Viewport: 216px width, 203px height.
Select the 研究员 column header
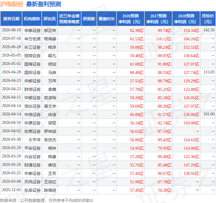pos(50,19)
